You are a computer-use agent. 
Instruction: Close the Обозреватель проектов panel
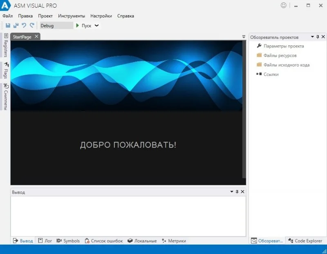(323, 37)
